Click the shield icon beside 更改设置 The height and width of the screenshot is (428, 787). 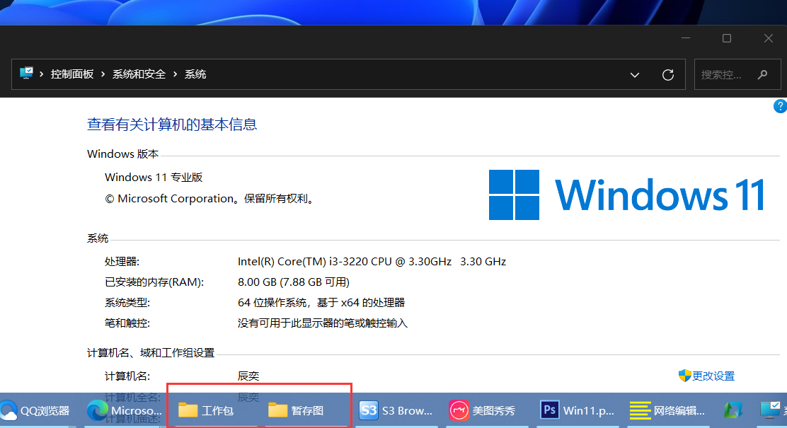(683, 376)
